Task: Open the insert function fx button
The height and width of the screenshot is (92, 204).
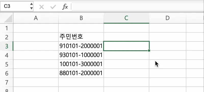Action: pyautogui.click(x=65, y=7)
